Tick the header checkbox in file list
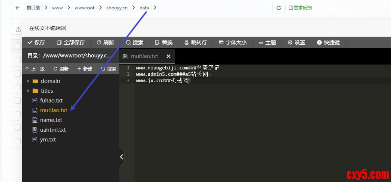Viewport: 391px width, 182px height. [x=18, y=47]
